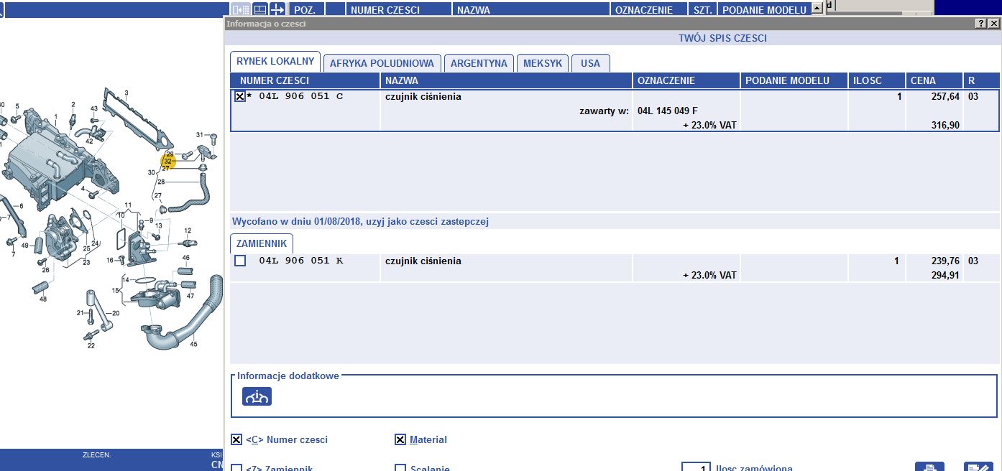Screen dimensions: 1002x471
Task: Click the scroll up arrow near PODANIE MODELU
Action: point(816,9)
